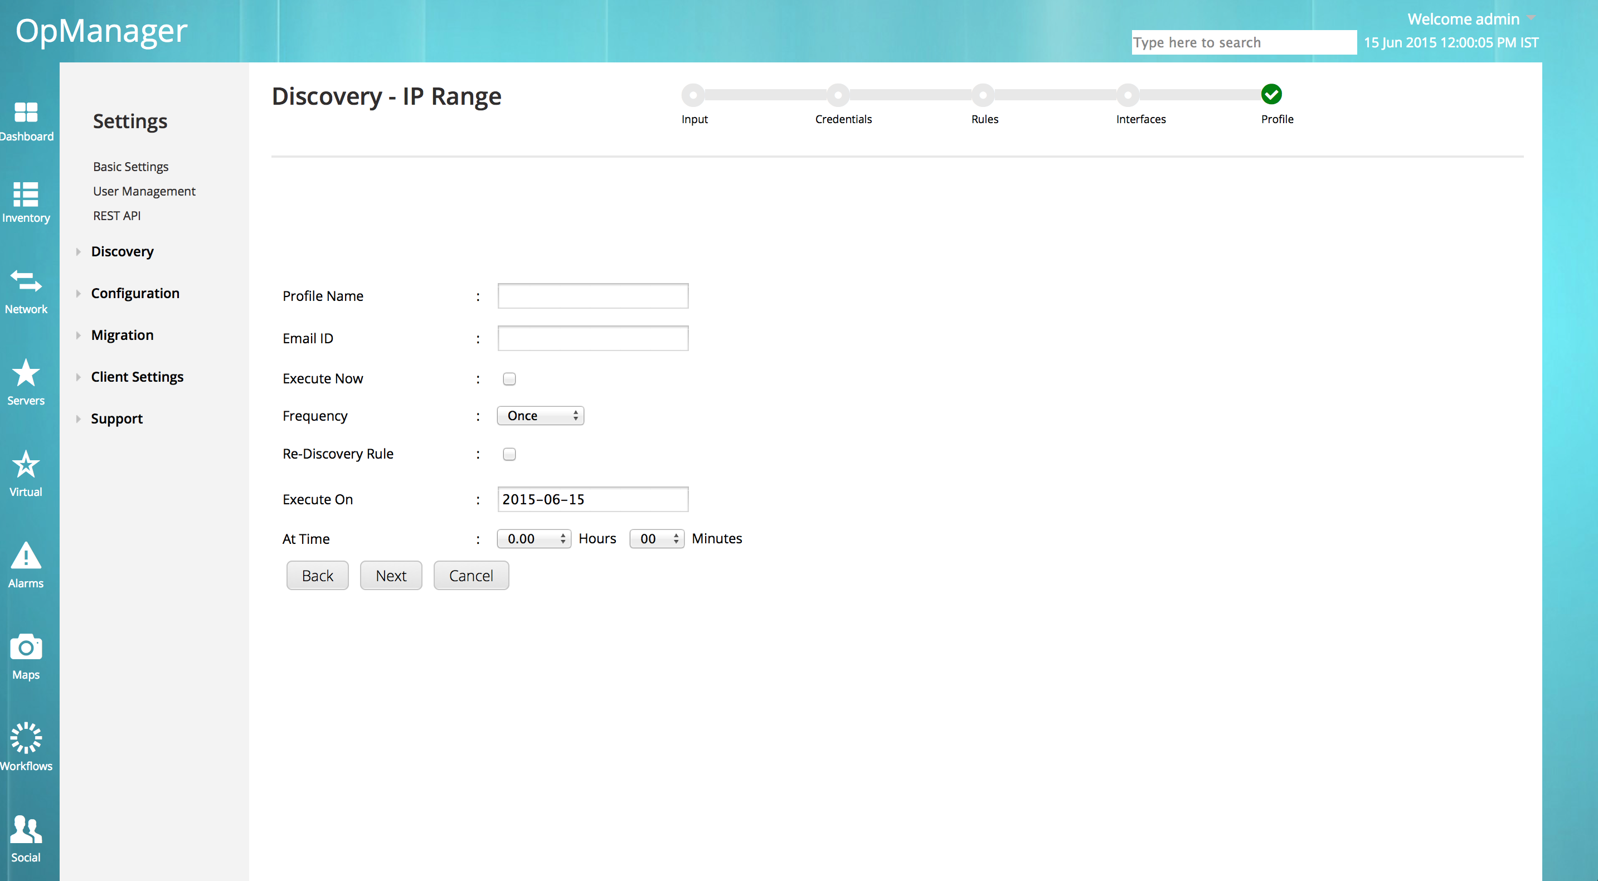Click the Inventory list icon
The height and width of the screenshot is (881, 1598).
click(26, 194)
